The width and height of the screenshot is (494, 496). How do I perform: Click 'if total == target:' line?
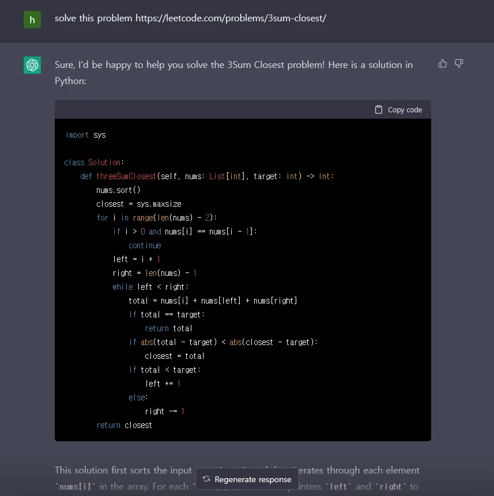tap(167, 315)
